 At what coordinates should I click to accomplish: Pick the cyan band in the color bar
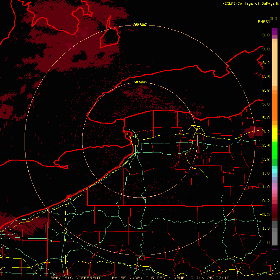click(275, 171)
